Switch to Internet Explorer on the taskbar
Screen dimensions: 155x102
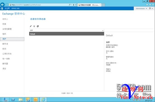pos(43,99)
